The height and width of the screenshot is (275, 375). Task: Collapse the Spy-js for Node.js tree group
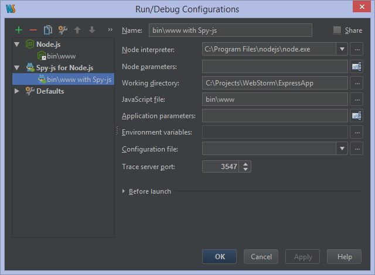point(17,68)
